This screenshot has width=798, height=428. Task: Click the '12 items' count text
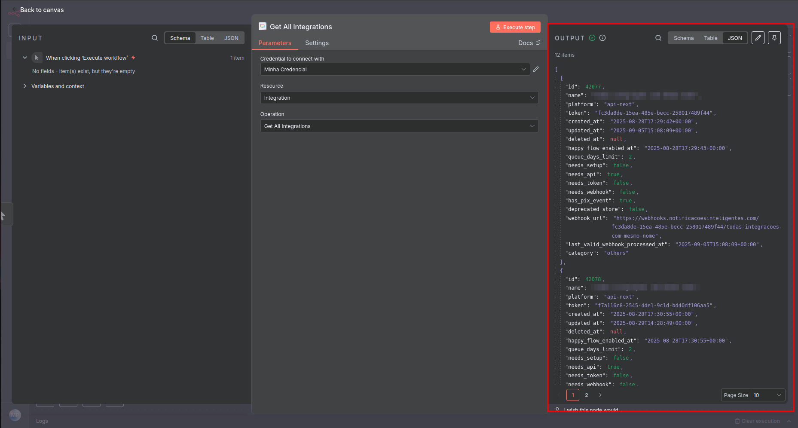point(565,55)
